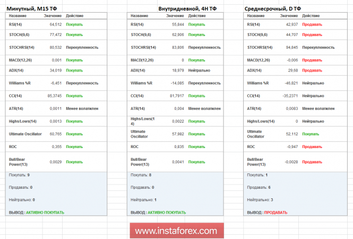Click Bull/Bear Power(13) value -0,0028 cell

(x=289, y=162)
